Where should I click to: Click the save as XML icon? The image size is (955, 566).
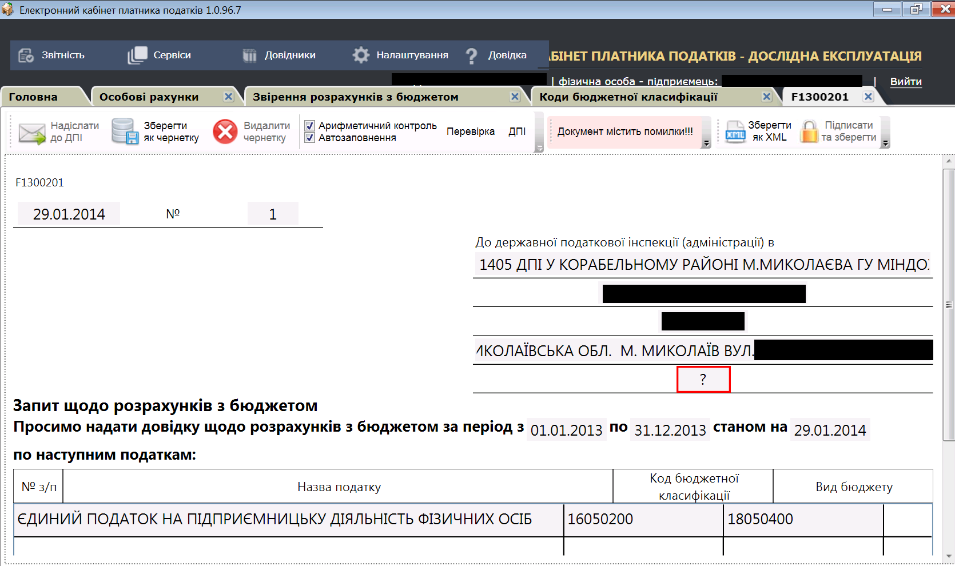point(735,131)
